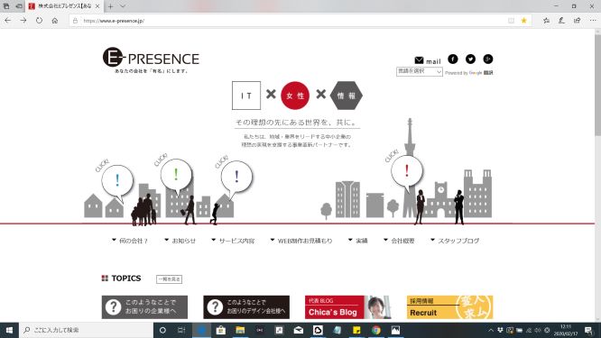This screenshot has width=601, height=338.
Task: Click the Windows taskbar search field
Action: pyautogui.click(x=87, y=330)
